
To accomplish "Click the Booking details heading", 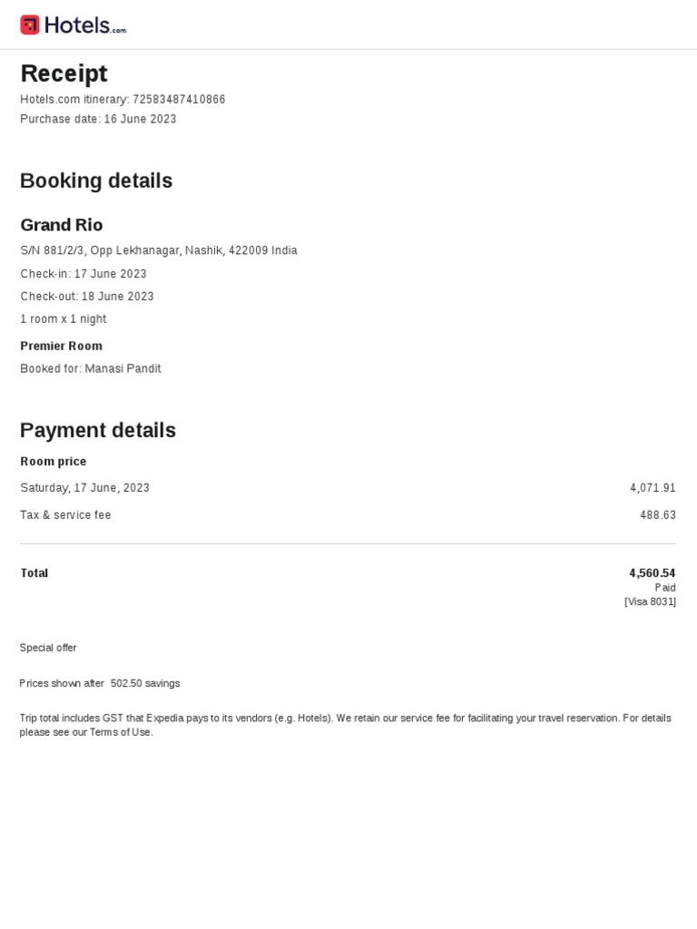I will click(x=96, y=181).
